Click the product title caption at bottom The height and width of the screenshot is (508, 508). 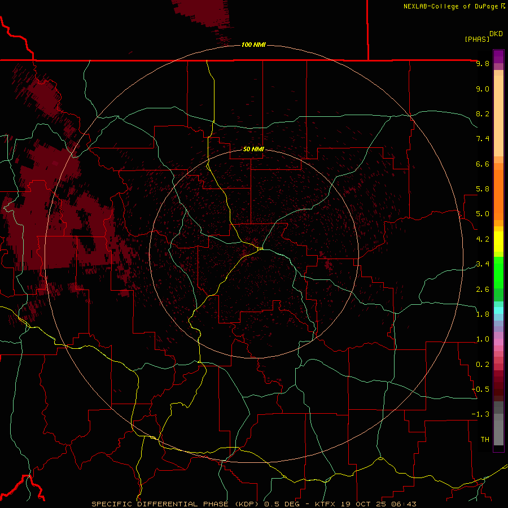click(x=254, y=504)
